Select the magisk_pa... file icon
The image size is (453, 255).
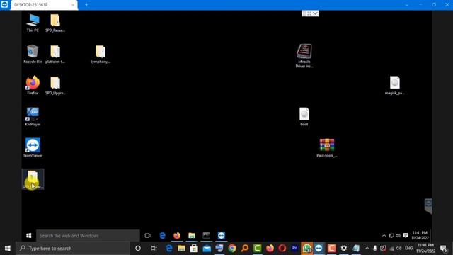(395, 85)
